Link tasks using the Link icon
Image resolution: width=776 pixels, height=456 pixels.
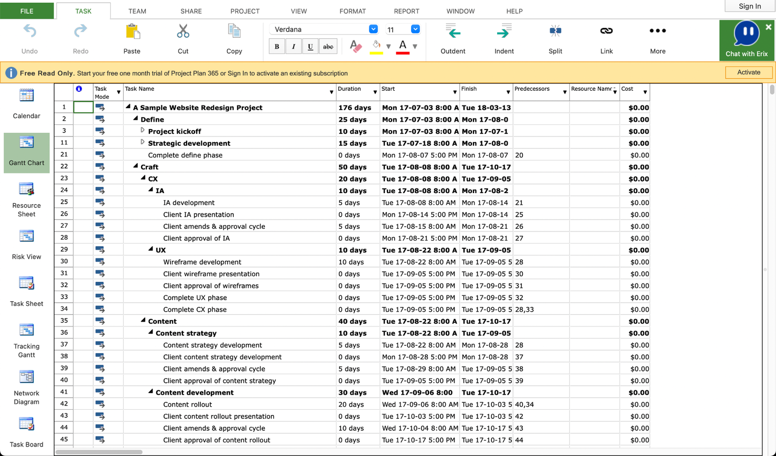click(x=606, y=31)
